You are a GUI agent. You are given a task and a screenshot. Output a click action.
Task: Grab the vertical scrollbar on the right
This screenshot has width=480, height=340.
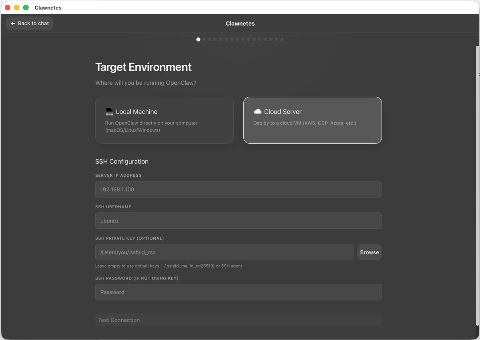point(477,186)
